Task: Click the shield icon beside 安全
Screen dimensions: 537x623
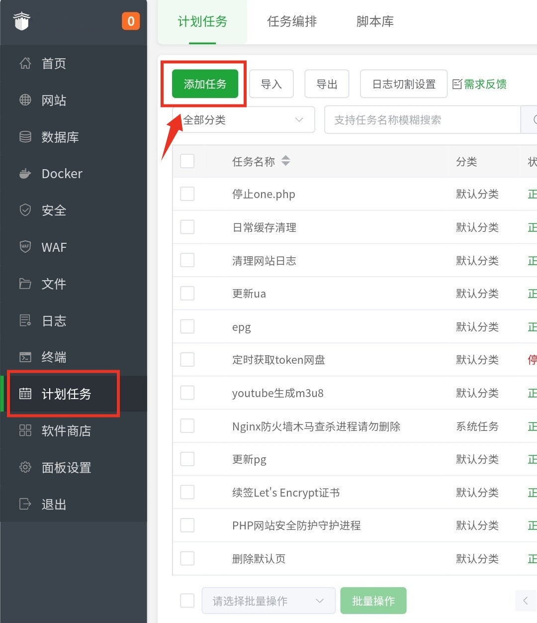Action: [x=25, y=210]
